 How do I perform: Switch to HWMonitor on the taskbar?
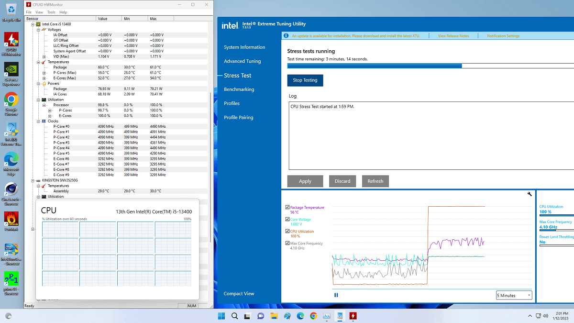pos(353,316)
